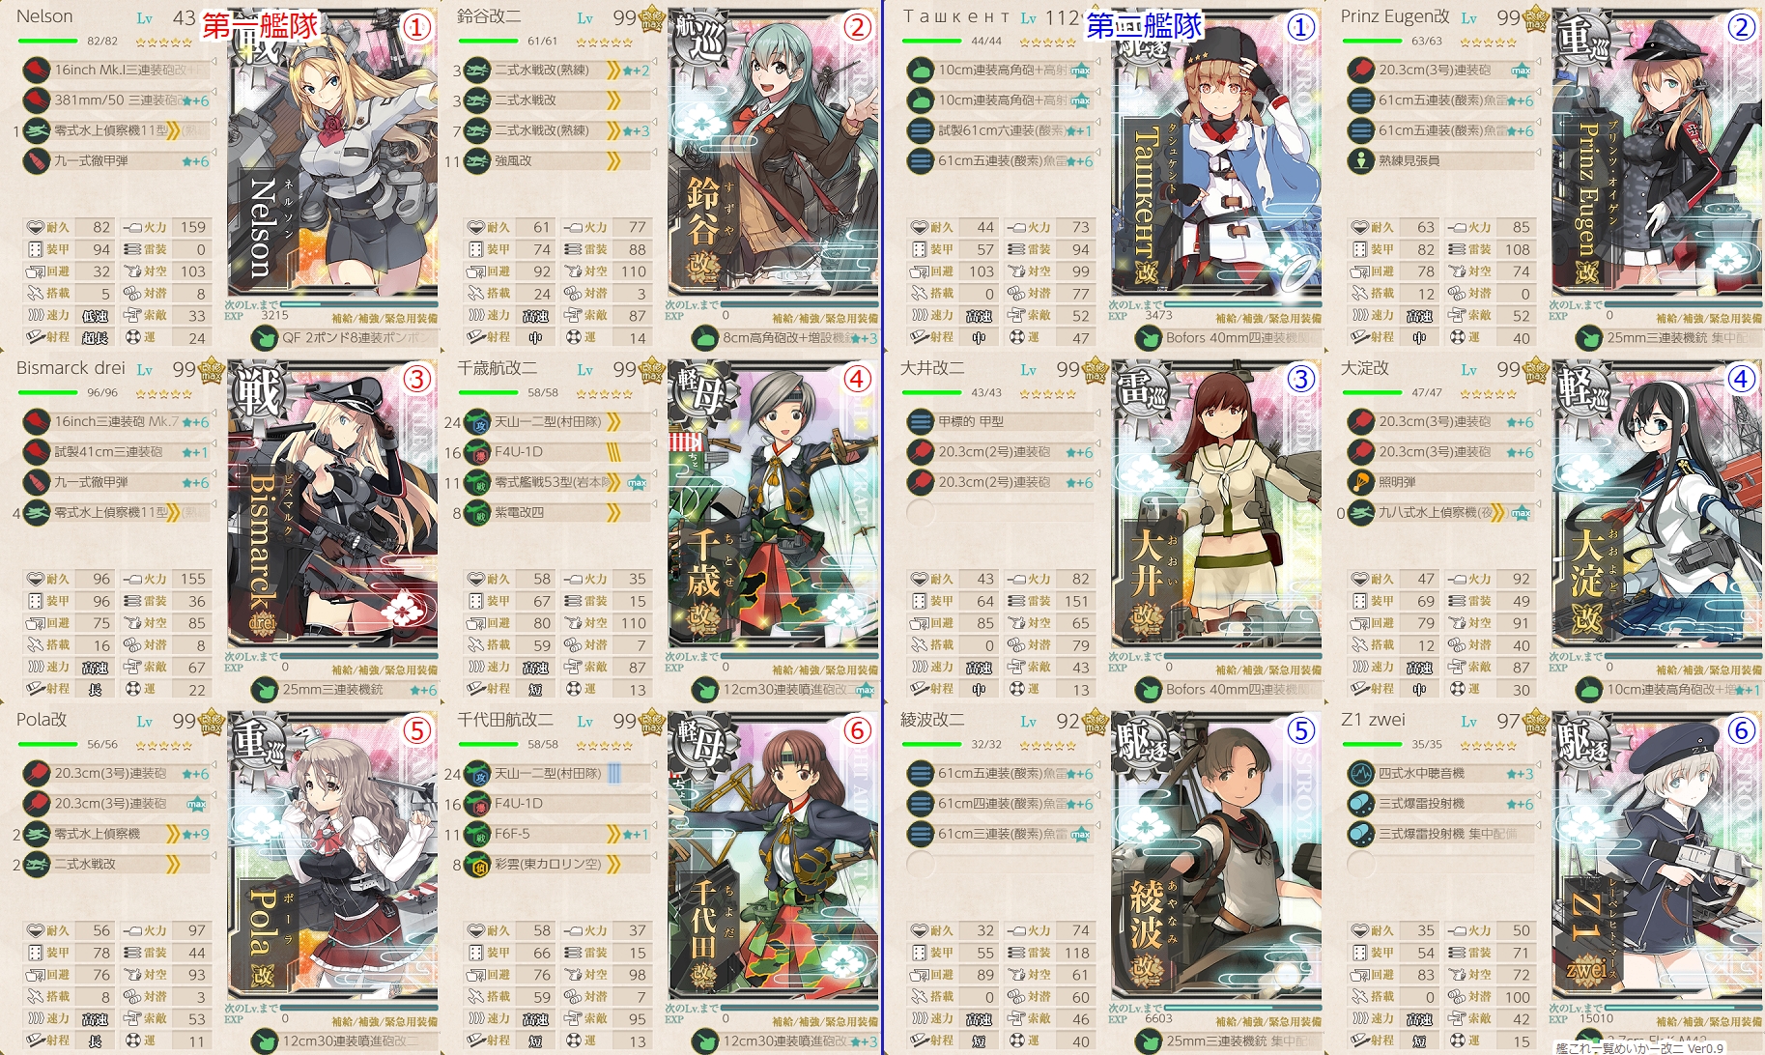
Task: Click Type 91 AP shell icon on Bismarck
Action: tap(37, 482)
